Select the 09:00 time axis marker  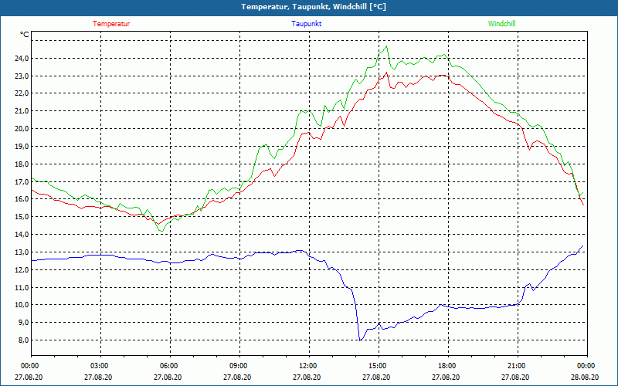tap(239, 366)
